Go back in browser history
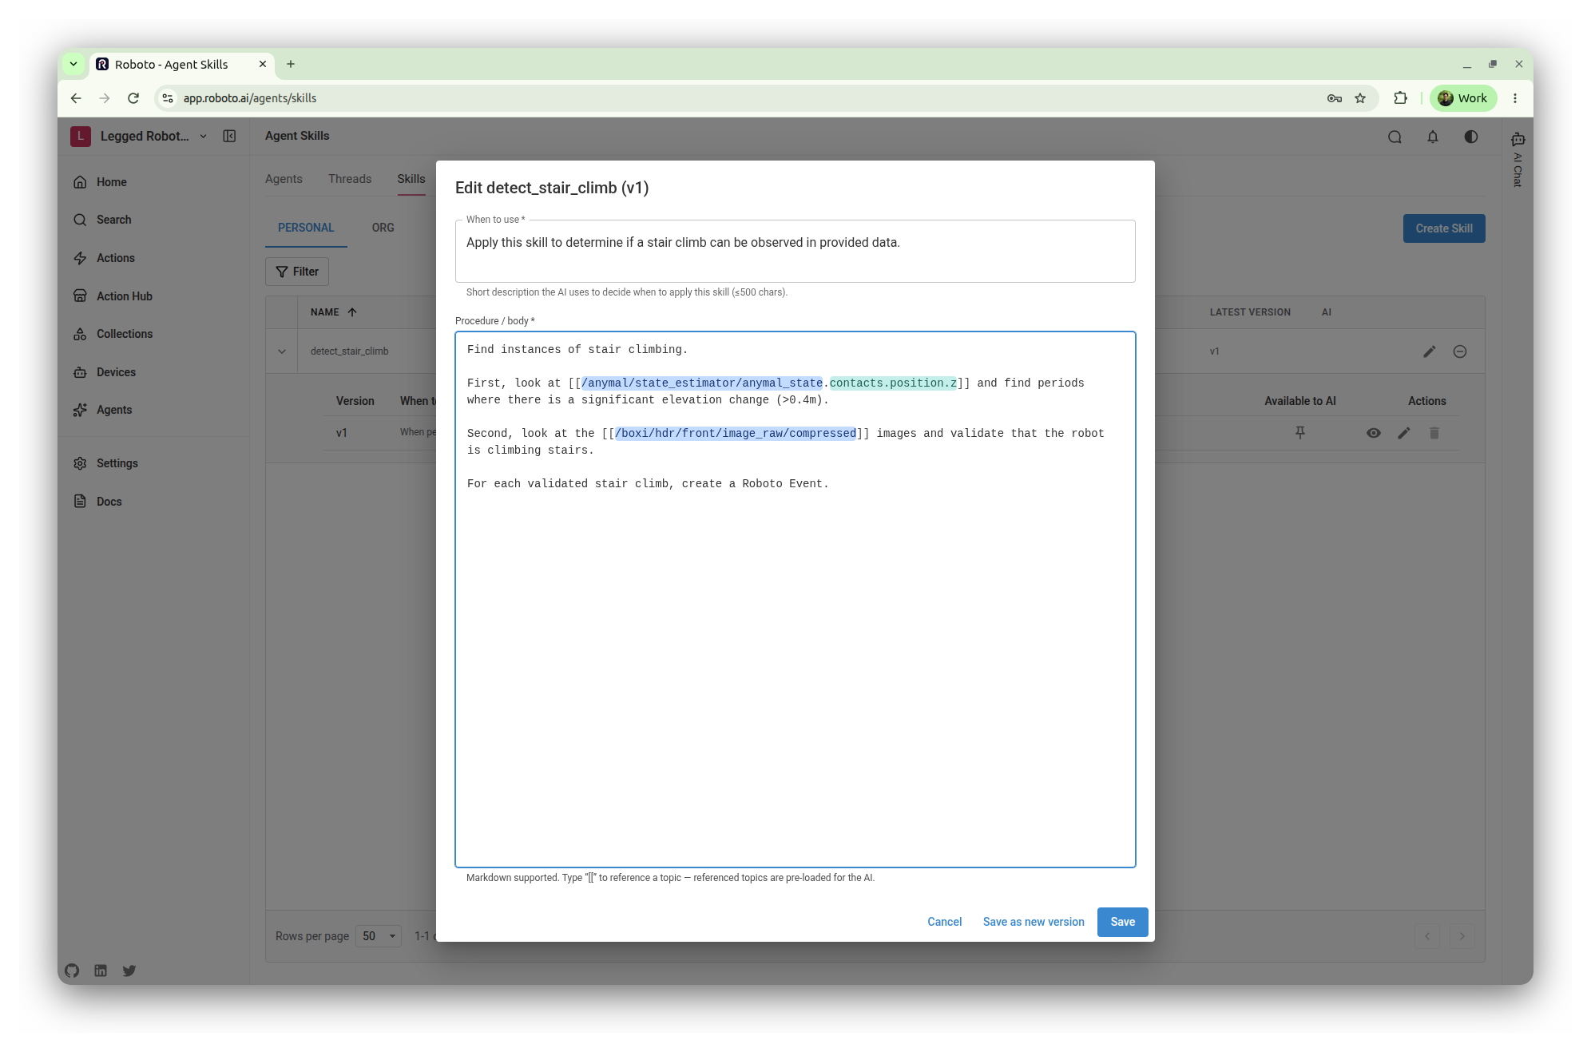 [x=76, y=98]
